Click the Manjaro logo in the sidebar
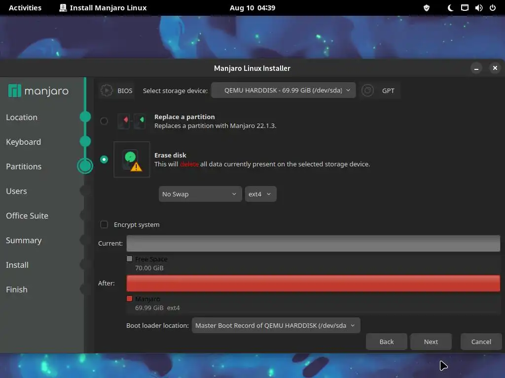The height and width of the screenshot is (378, 505). click(x=38, y=91)
